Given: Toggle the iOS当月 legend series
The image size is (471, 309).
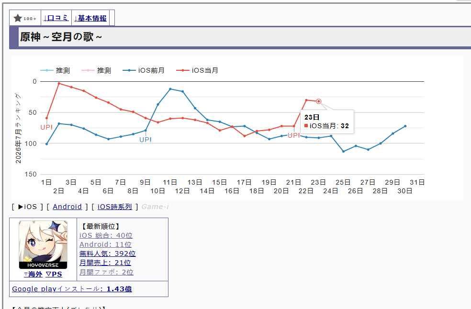Looking at the screenshot, I should [x=197, y=70].
